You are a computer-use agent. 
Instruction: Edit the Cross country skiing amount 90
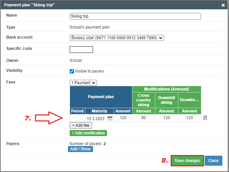click(143, 118)
